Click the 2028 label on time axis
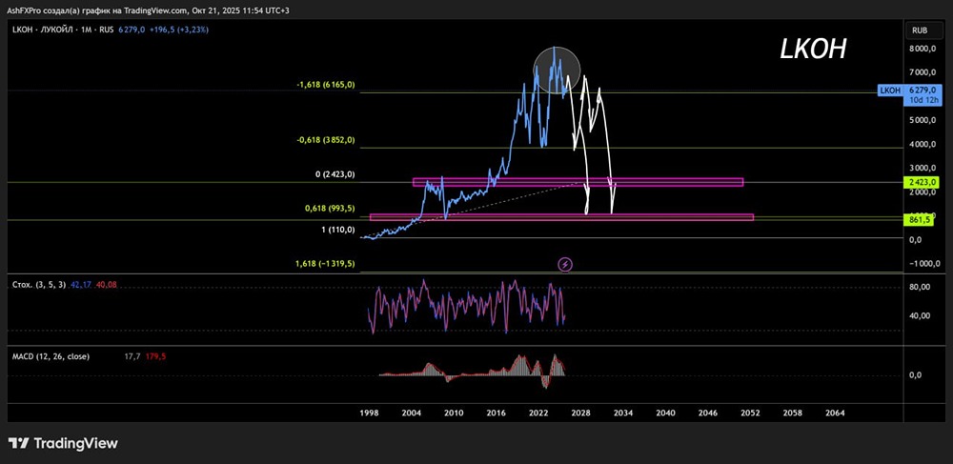The width and height of the screenshot is (953, 464). pyautogui.click(x=581, y=413)
